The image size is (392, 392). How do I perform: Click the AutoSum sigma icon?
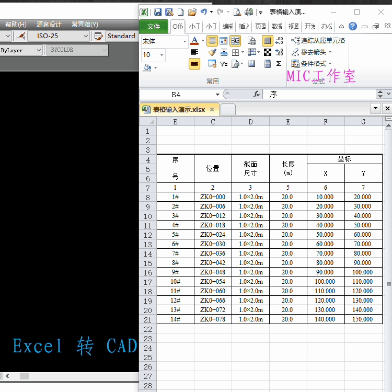point(279,64)
